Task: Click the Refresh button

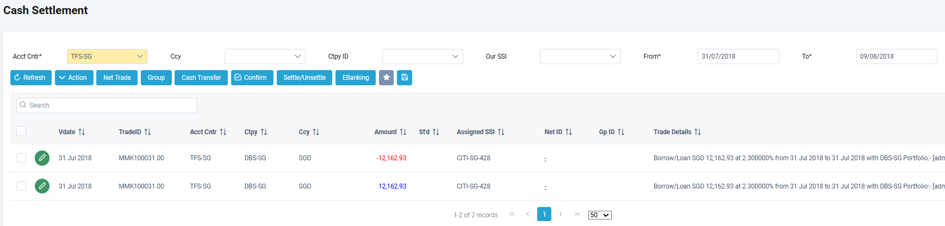Action: 31,78
